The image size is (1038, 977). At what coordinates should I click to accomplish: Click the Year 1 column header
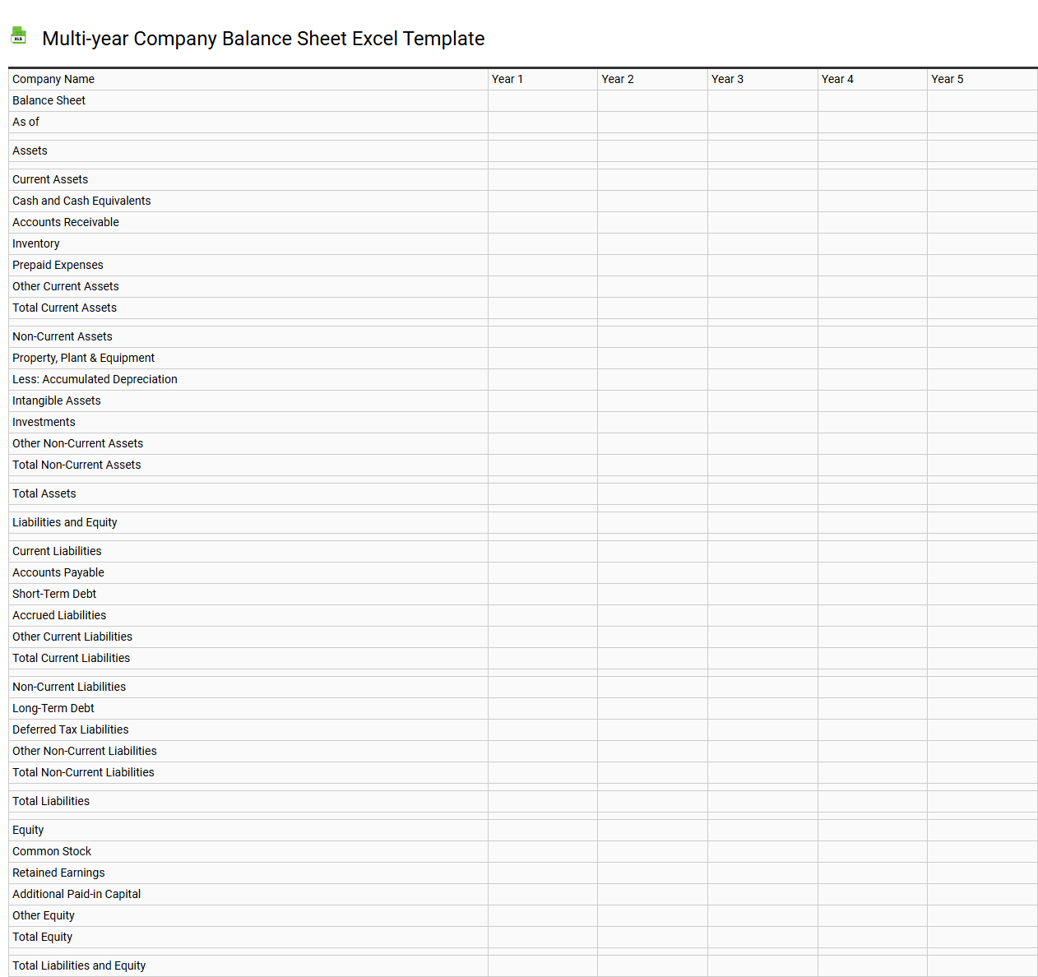[x=507, y=79]
